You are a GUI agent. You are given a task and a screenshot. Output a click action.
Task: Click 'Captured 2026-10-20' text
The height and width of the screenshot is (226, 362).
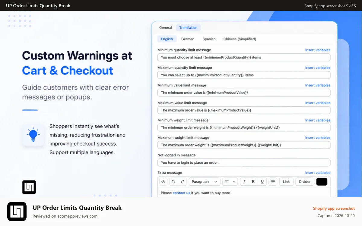click(336, 216)
